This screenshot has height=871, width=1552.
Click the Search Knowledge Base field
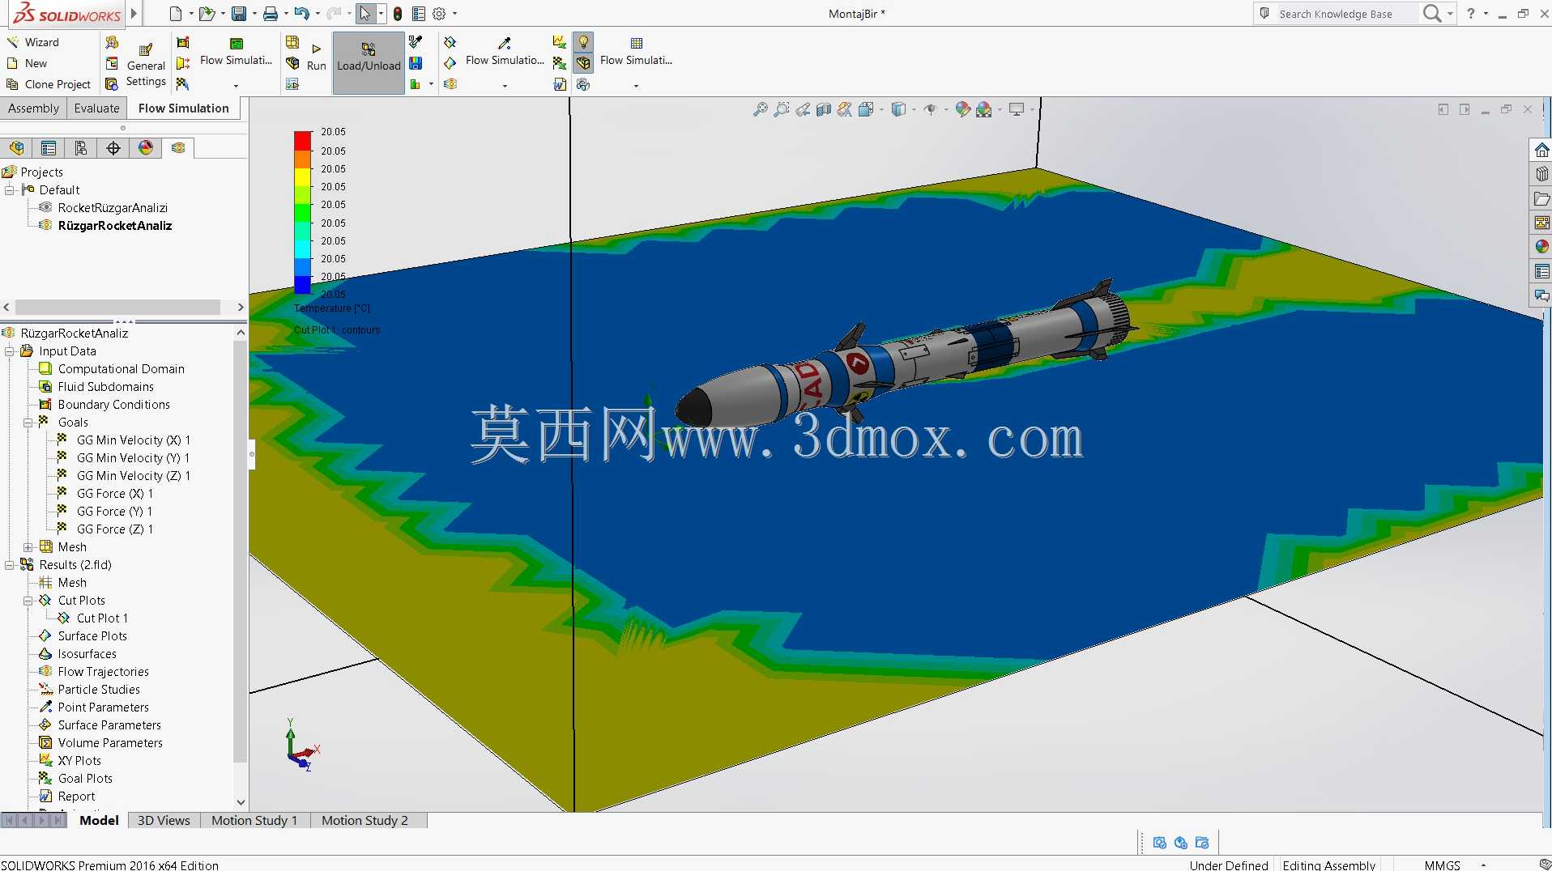pos(1346,14)
